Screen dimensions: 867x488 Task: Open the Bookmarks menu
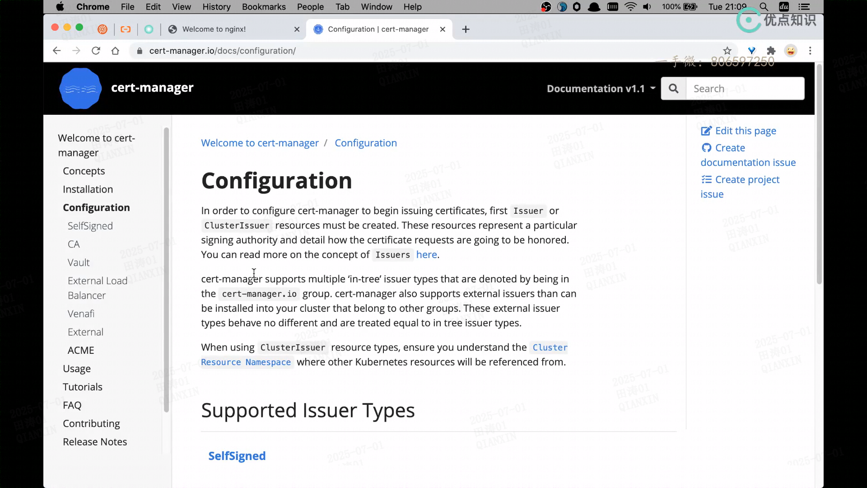(x=264, y=7)
